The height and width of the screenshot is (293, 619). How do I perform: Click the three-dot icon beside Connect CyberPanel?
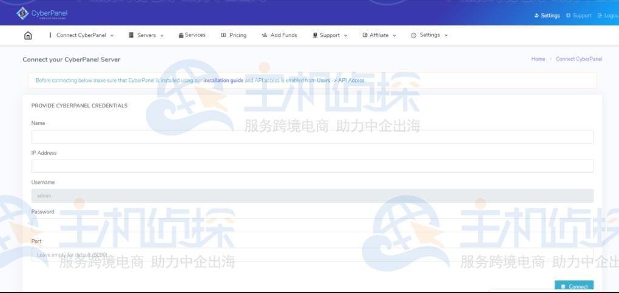click(x=50, y=35)
